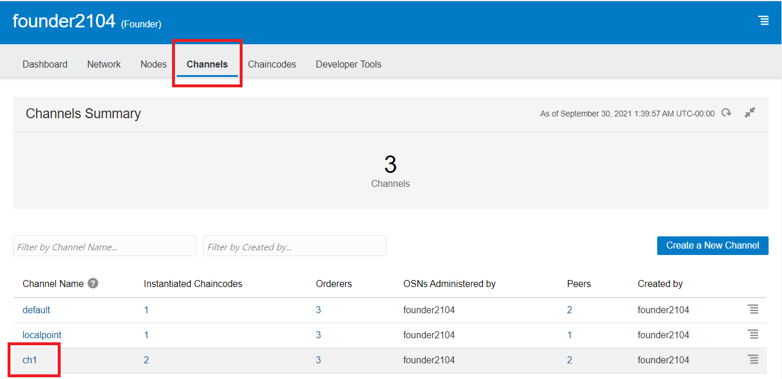Viewport: 782px width, 379px height.
Task: Focus the Filter by Channel Name field
Action: [x=104, y=246]
